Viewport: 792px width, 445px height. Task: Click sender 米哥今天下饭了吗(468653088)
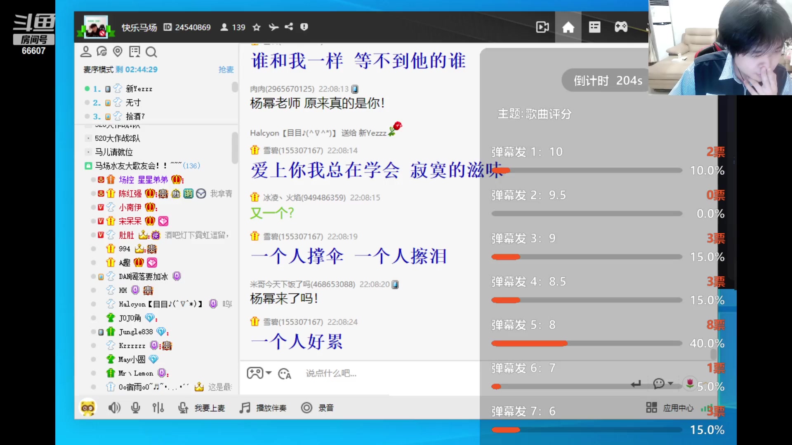click(302, 284)
